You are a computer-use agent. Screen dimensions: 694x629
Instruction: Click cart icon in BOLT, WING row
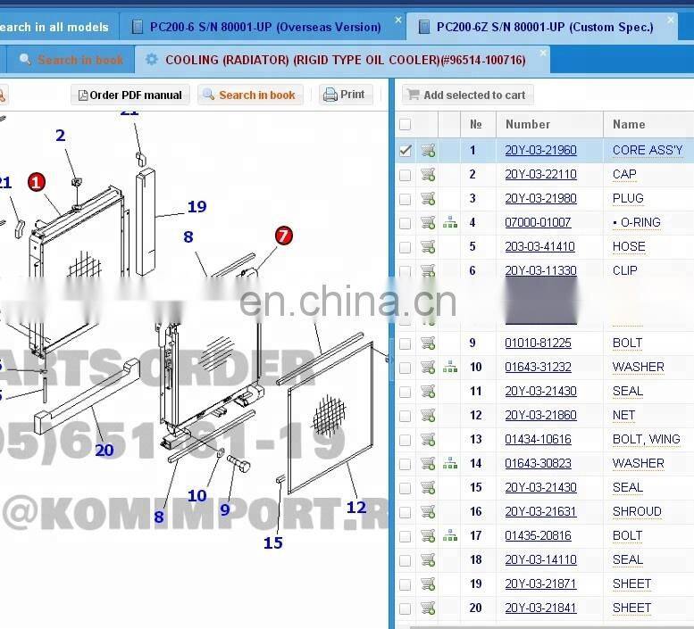click(x=428, y=439)
